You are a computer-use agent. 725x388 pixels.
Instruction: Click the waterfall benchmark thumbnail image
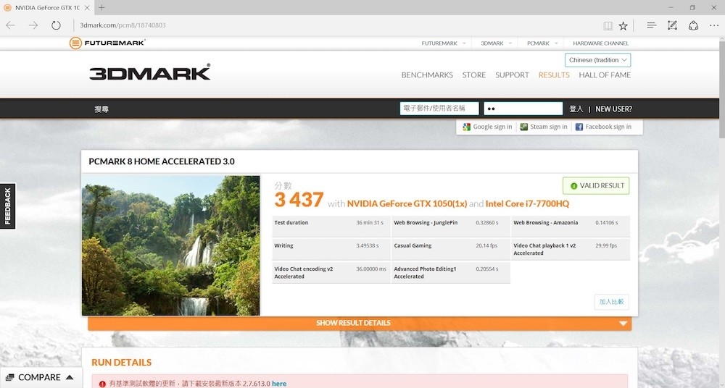tap(170, 245)
